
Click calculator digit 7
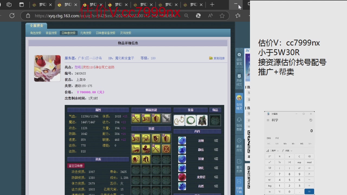(x=279, y=174)
